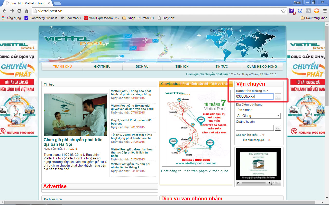Click the browser reload page icon
This screenshot has width=329, height=205.
click(19, 11)
